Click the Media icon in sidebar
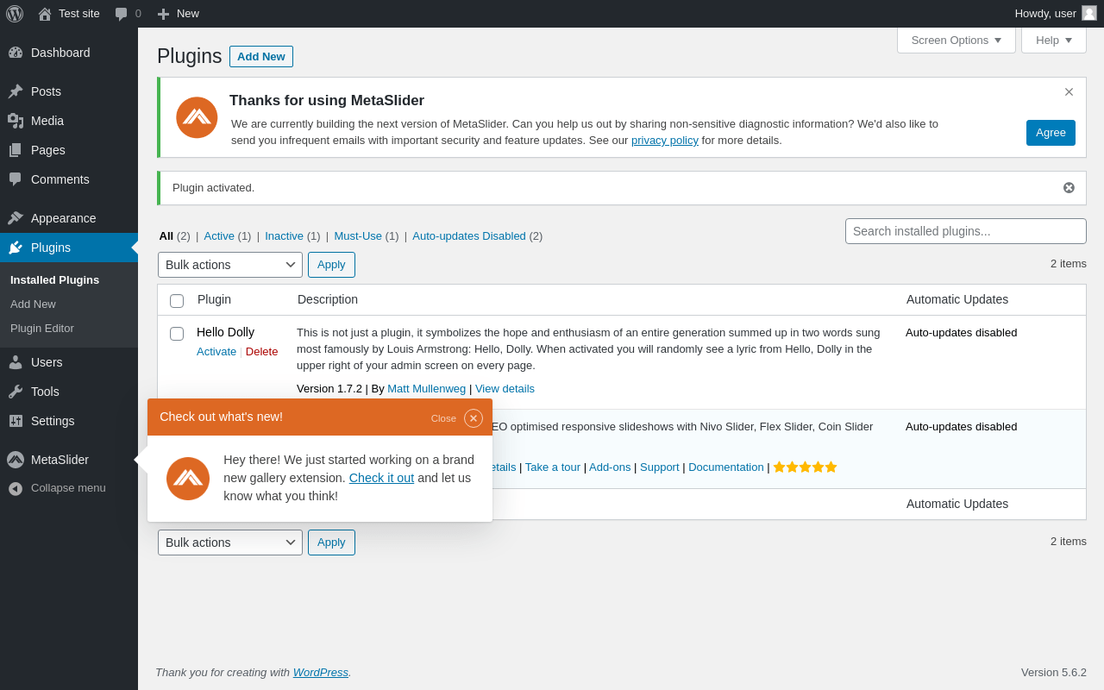 pos(16,121)
